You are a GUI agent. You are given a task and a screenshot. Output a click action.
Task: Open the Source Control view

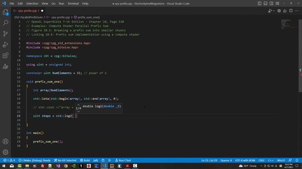click(5, 34)
